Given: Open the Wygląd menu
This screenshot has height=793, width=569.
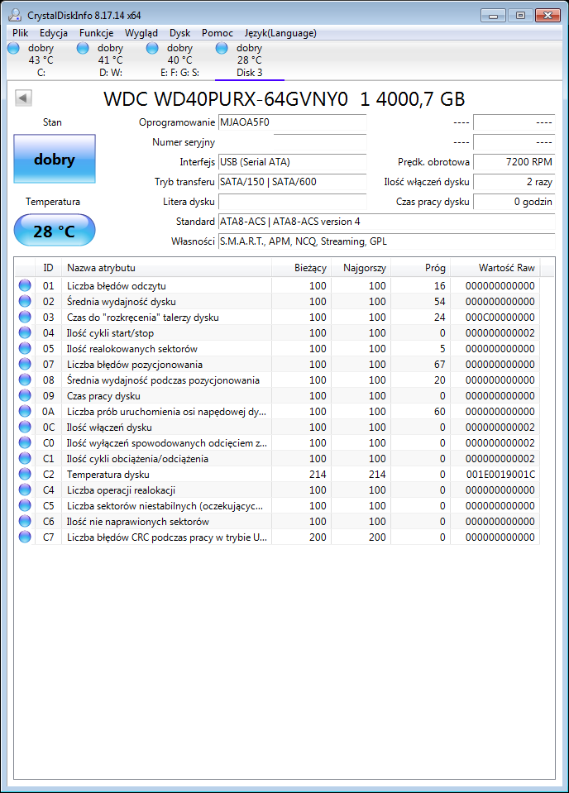Looking at the screenshot, I should 141,33.
